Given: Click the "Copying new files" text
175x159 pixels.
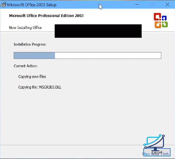Looking at the screenshot, I should (32, 77).
